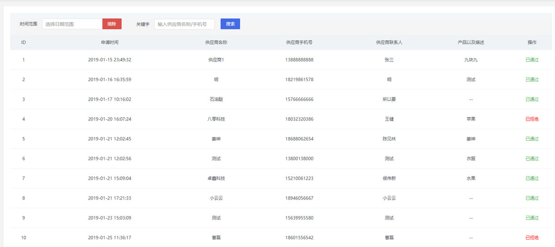Click product description 九块九

pyautogui.click(x=471, y=60)
